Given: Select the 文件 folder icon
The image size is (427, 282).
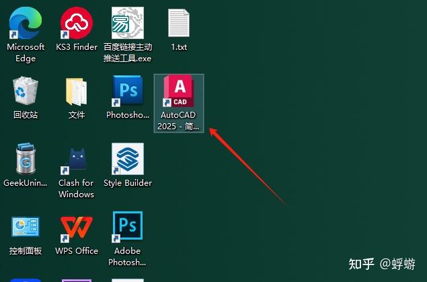Looking at the screenshot, I should click(x=77, y=92).
